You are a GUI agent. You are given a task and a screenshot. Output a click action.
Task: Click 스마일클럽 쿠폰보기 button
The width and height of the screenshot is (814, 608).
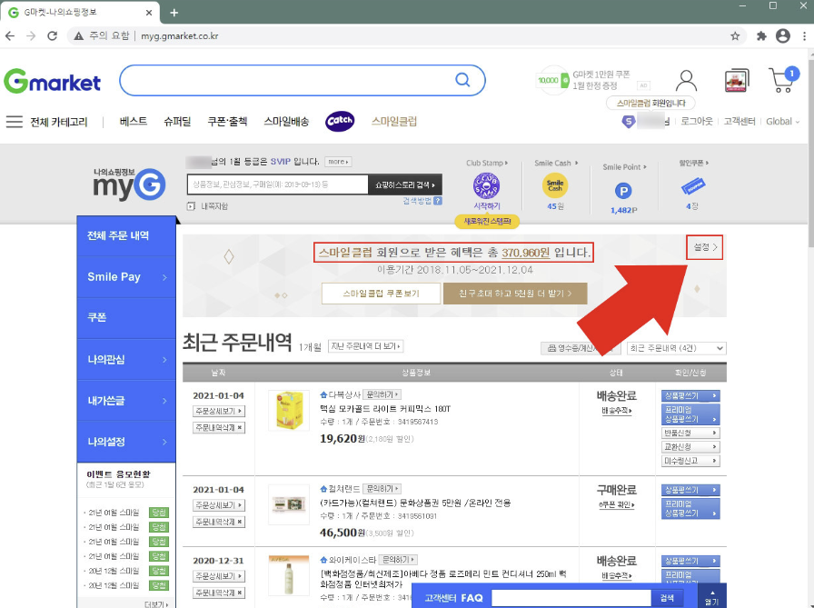pyautogui.click(x=381, y=294)
